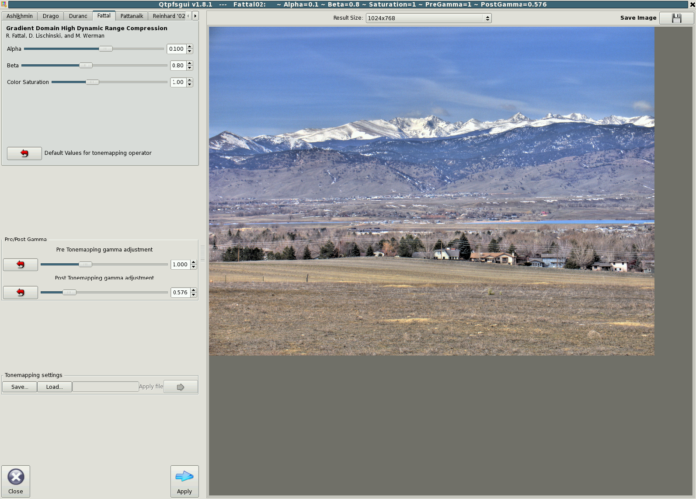The image size is (696, 499).
Task: Click Save... tonemapping settings button
Action: [x=20, y=387]
